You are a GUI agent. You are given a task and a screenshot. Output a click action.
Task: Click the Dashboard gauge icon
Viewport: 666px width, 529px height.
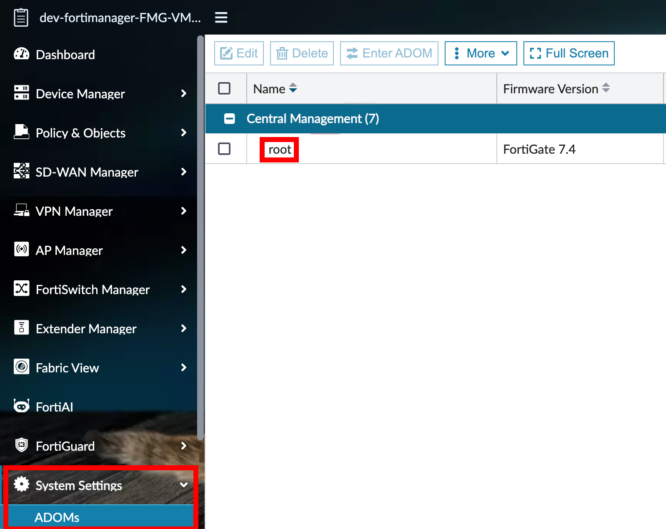tap(21, 54)
